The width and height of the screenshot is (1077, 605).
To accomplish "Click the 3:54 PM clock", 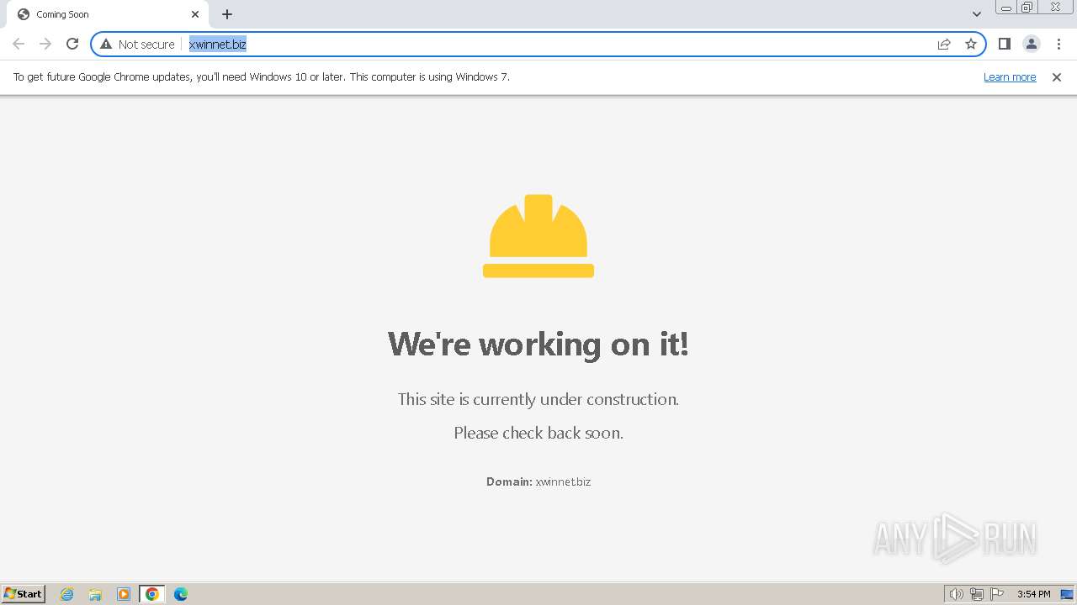I will (1033, 594).
